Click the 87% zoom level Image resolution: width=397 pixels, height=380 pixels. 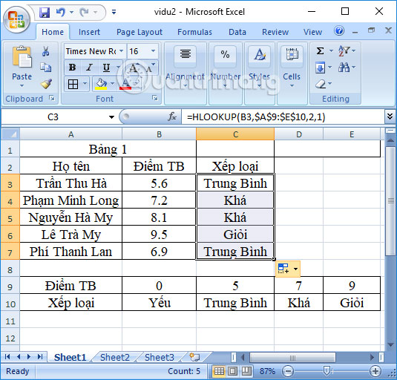[x=267, y=371]
